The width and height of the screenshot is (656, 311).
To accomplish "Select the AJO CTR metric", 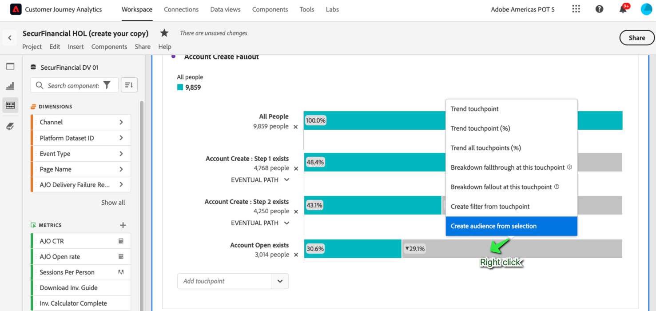I will click(x=81, y=241).
